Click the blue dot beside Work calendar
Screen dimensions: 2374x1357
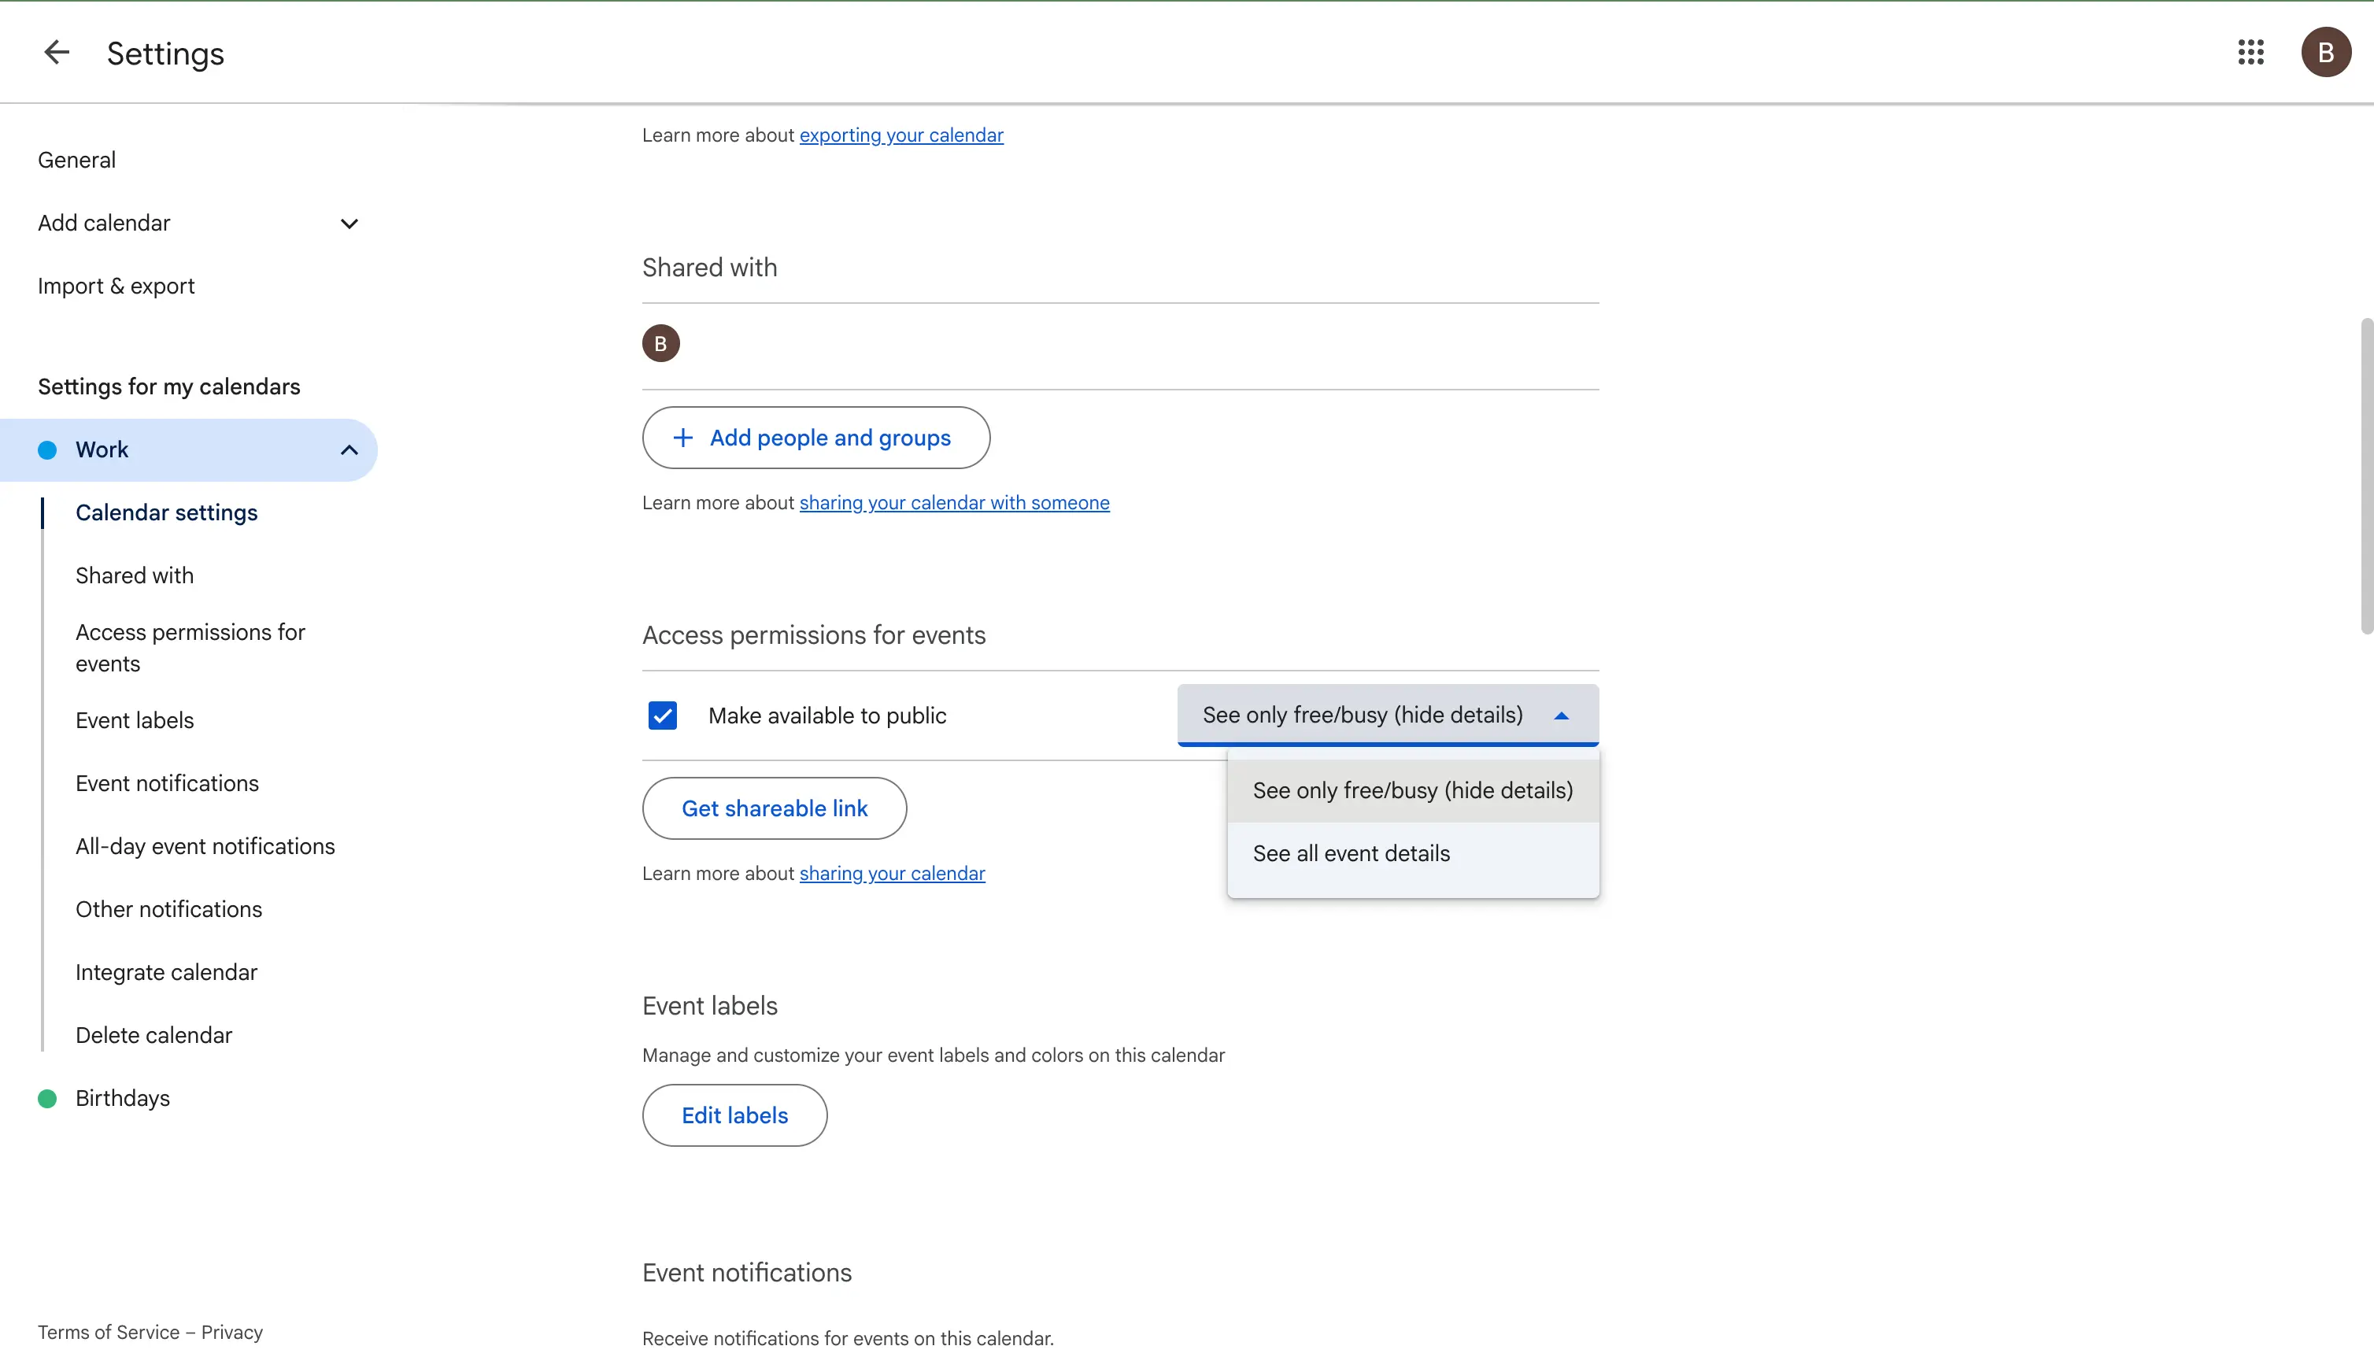pyautogui.click(x=47, y=450)
